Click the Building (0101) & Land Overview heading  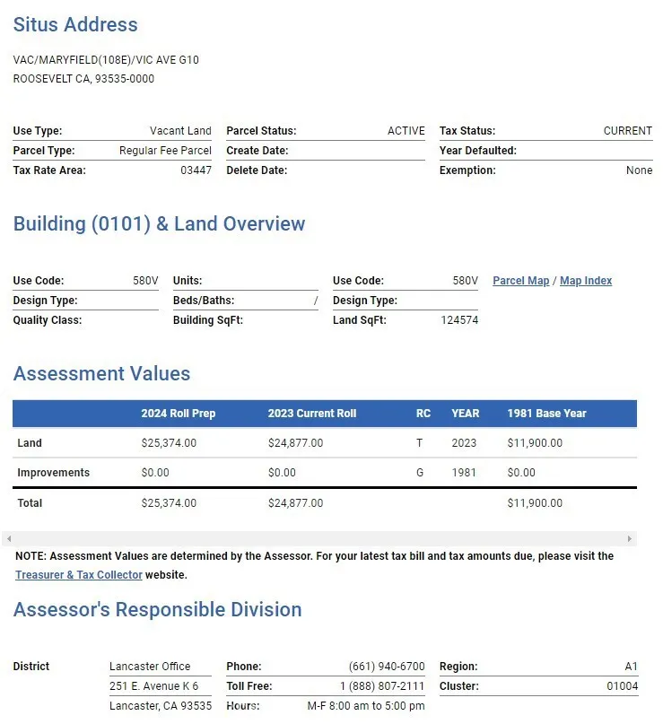point(159,224)
